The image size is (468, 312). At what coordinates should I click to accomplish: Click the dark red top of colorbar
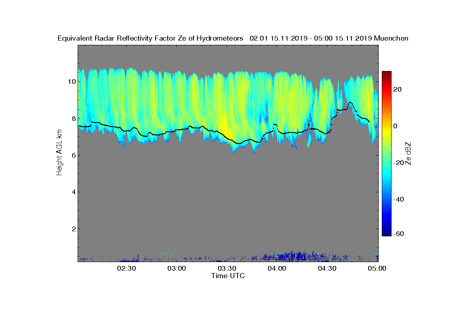pos(386,73)
